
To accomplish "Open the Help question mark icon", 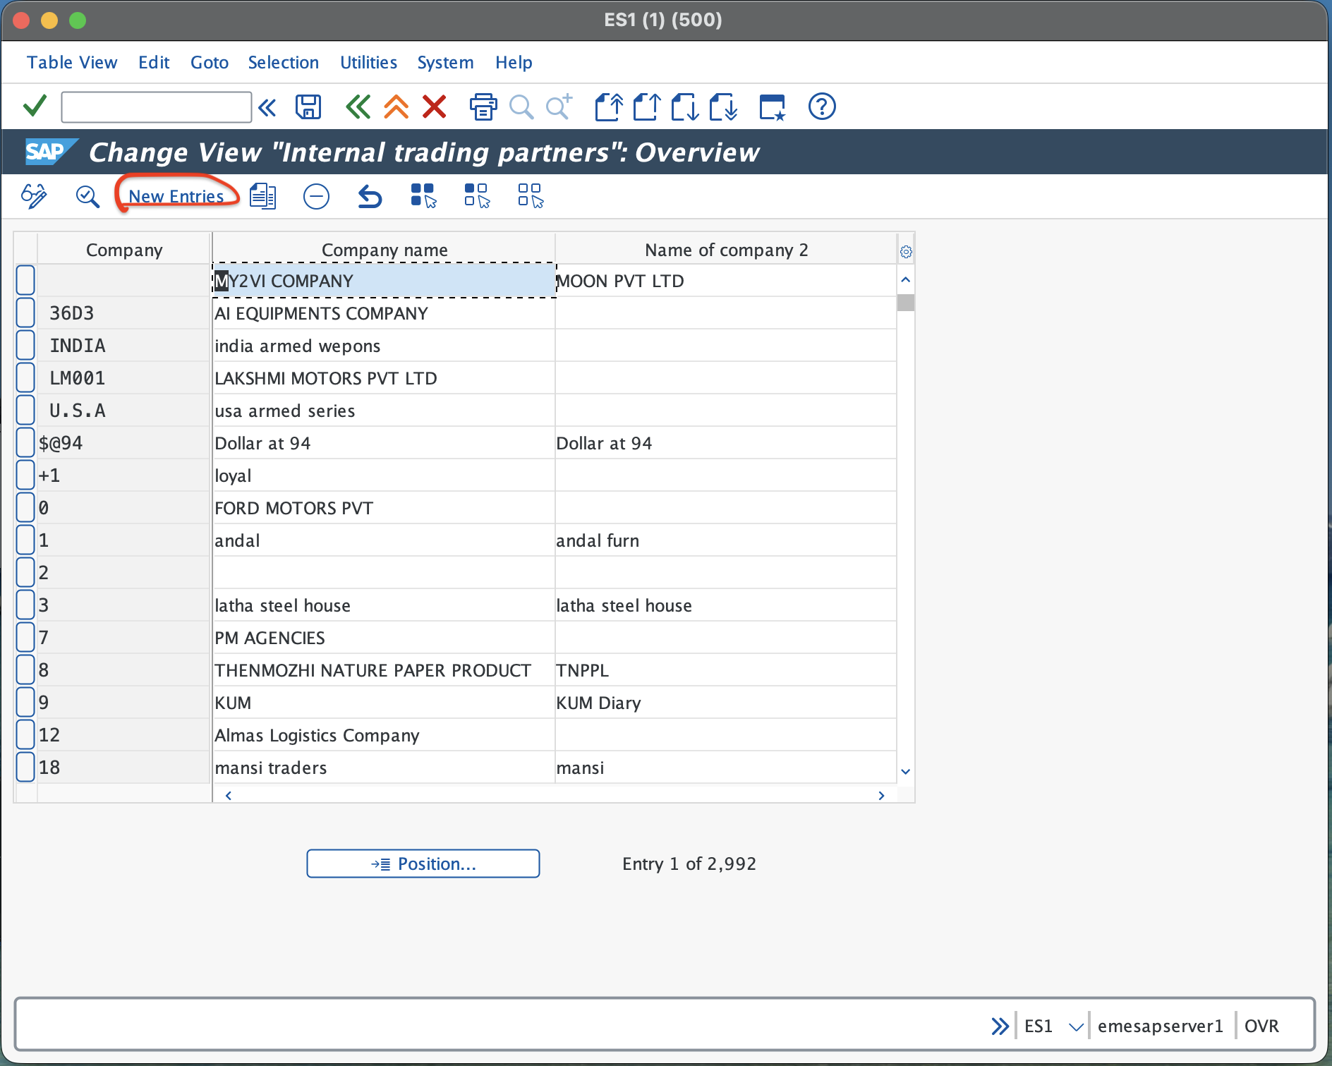I will (822, 107).
